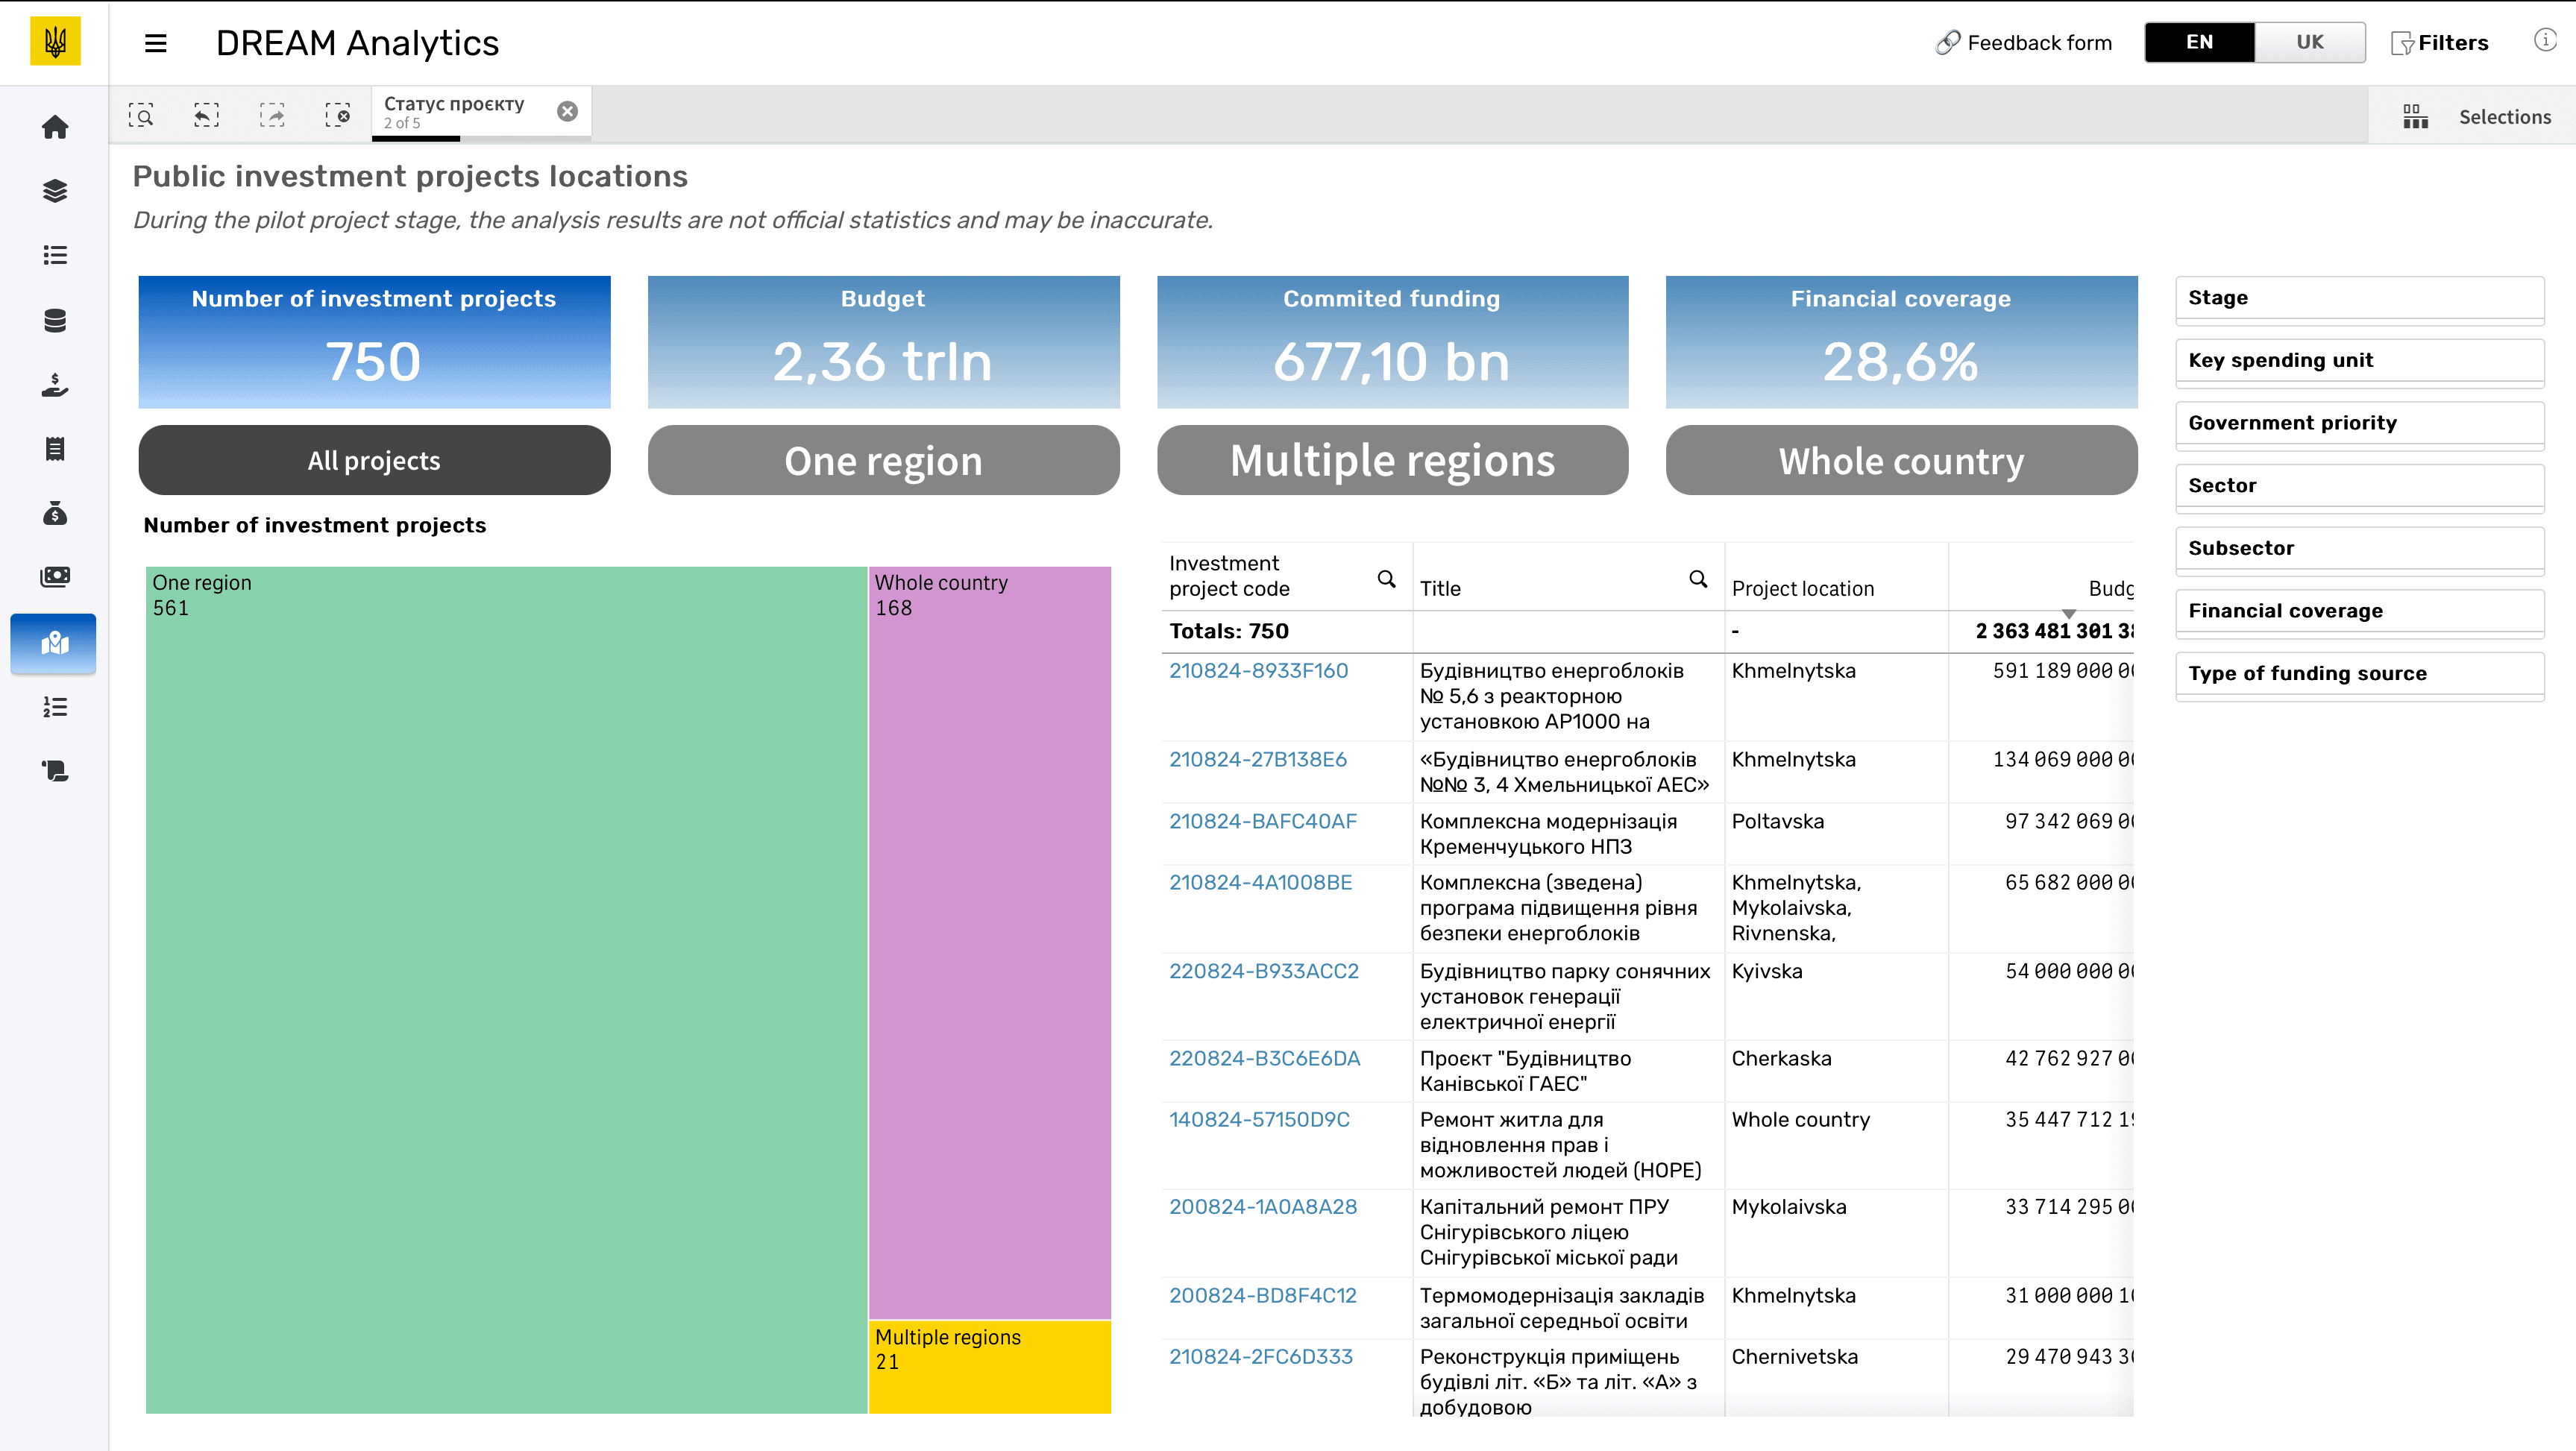Open the Filters panel
The width and height of the screenshot is (2576, 1451).
click(2439, 43)
